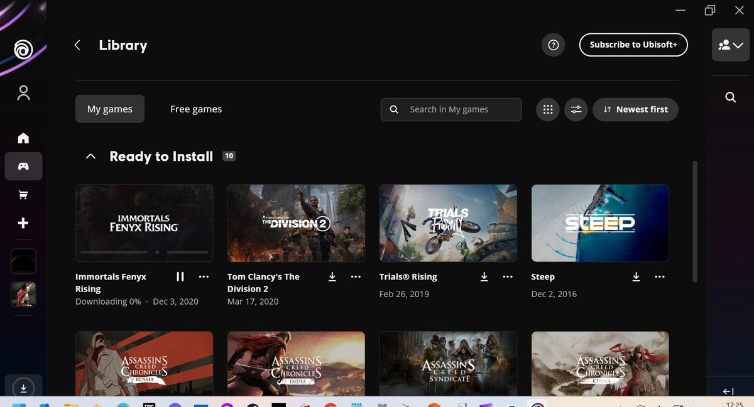This screenshot has width=754, height=407.
Task: Open the friends dropdown button
Action: pyautogui.click(x=730, y=45)
